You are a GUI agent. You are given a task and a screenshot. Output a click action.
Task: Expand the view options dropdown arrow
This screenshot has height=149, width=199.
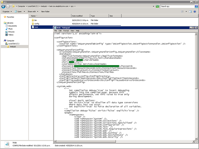pyautogui.click(x=186, y=12)
